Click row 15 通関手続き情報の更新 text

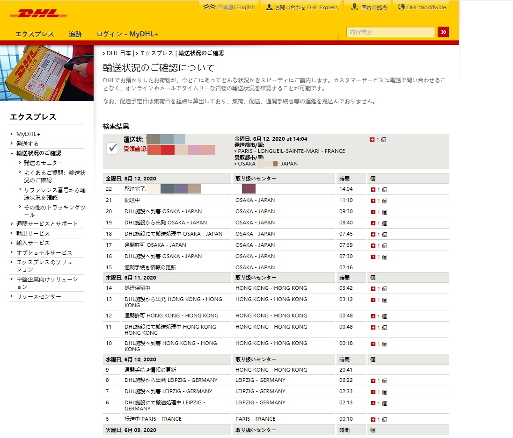[x=150, y=267]
